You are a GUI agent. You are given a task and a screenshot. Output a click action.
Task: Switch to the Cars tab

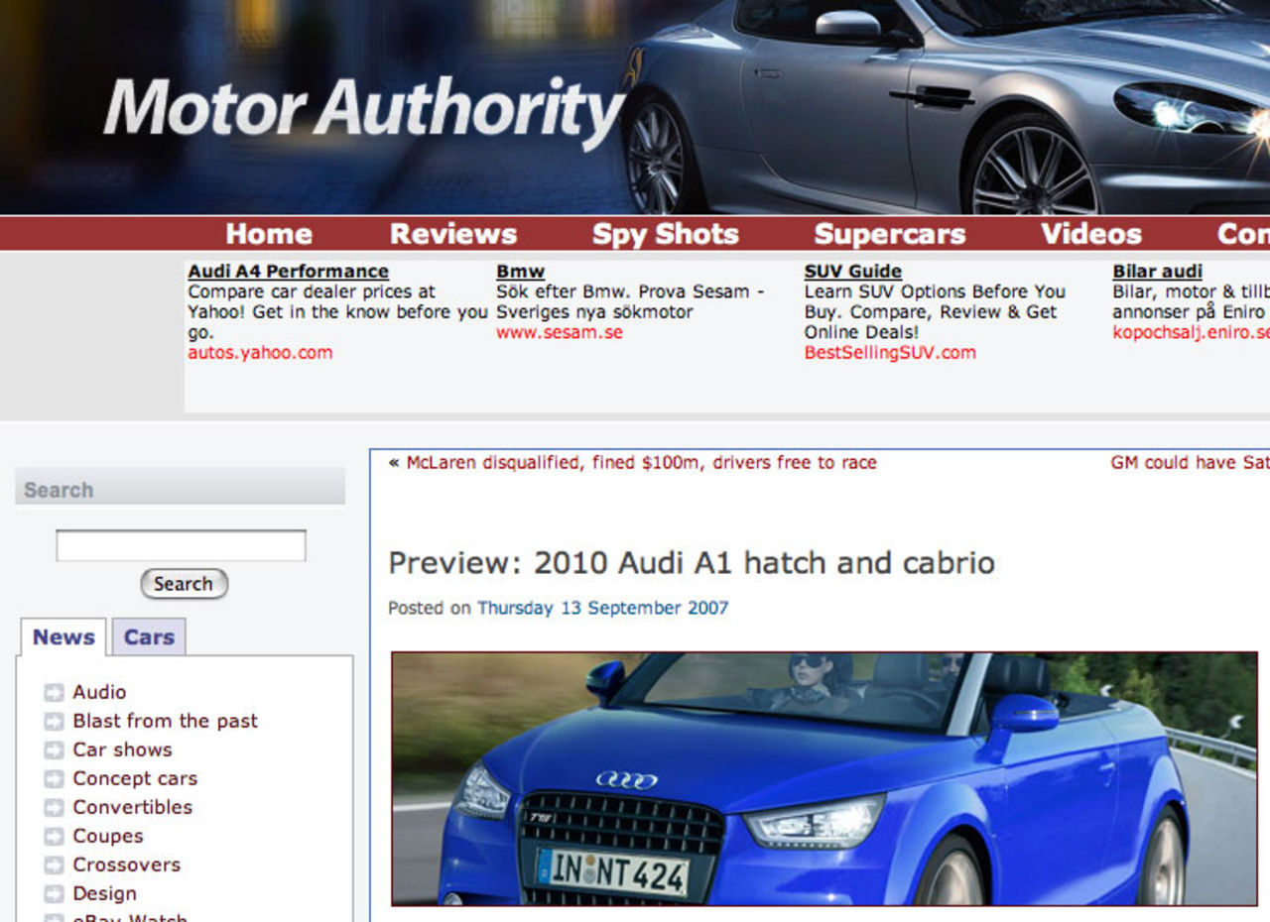[147, 636]
